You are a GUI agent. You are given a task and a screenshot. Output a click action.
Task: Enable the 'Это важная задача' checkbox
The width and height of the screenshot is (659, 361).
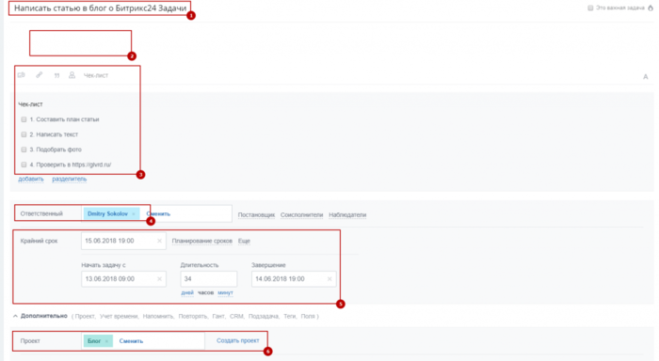(x=590, y=8)
